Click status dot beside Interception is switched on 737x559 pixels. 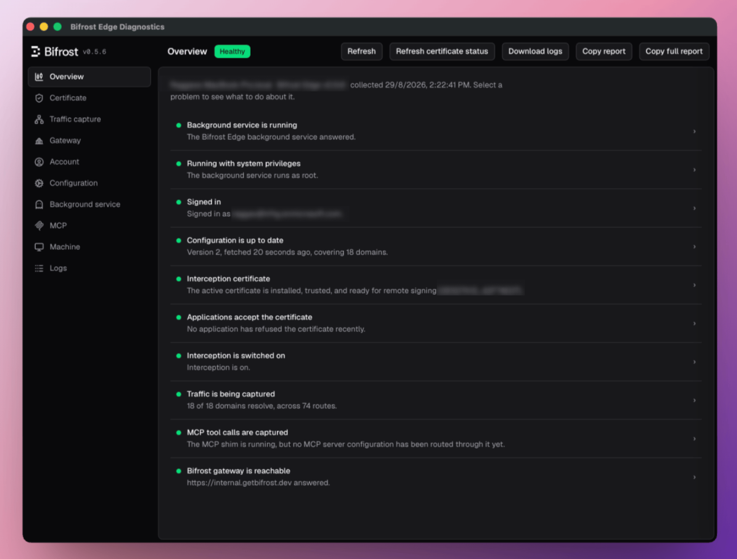click(179, 356)
